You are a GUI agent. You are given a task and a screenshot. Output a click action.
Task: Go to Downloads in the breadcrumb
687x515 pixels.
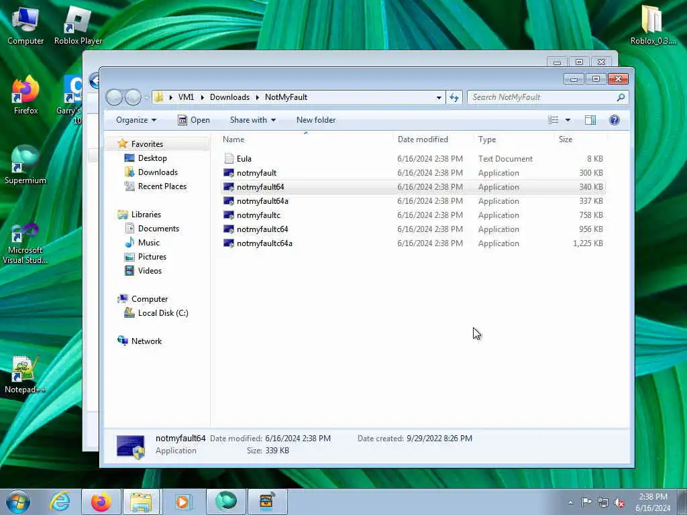pos(229,97)
